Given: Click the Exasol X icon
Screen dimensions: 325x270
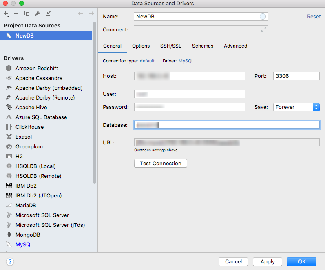Looking at the screenshot, I should [9, 137].
